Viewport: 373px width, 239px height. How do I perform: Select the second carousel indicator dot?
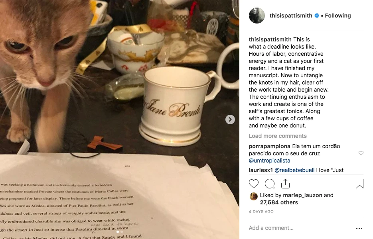(x=122, y=232)
